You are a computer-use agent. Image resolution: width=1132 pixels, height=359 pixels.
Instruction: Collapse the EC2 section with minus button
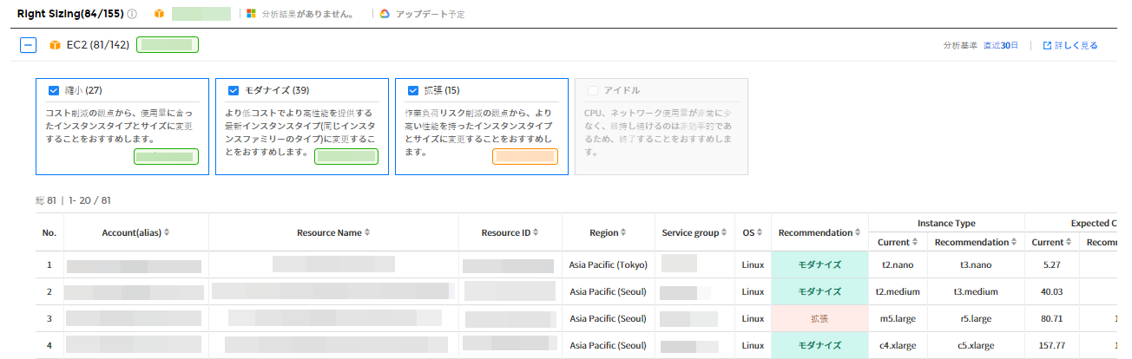[29, 45]
